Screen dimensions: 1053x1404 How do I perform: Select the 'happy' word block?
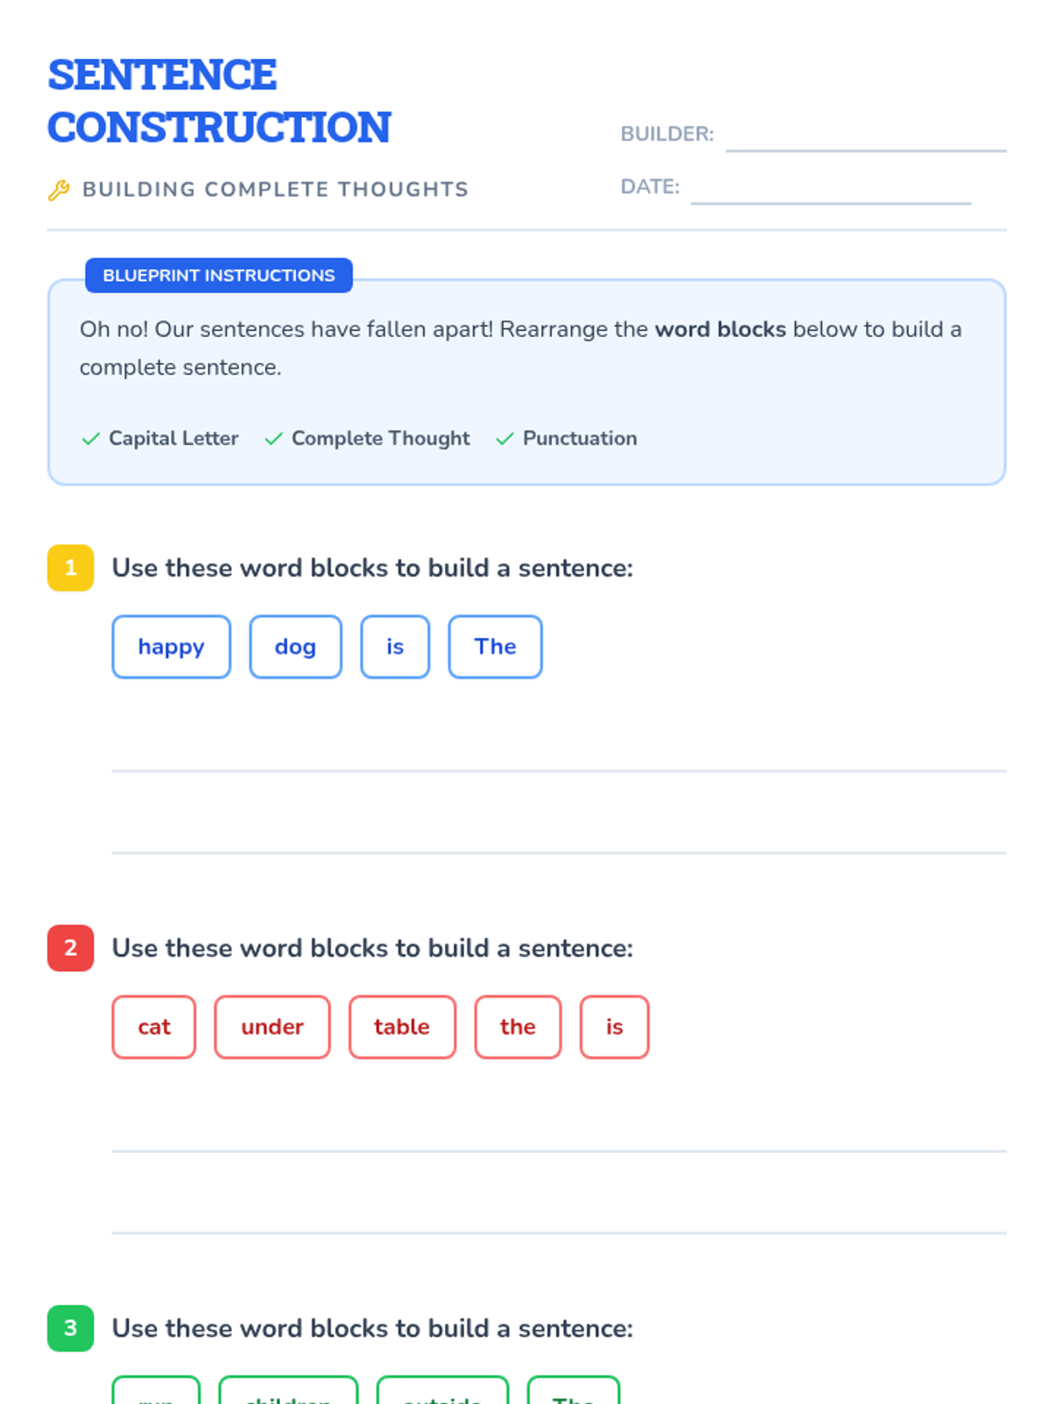pos(171,647)
